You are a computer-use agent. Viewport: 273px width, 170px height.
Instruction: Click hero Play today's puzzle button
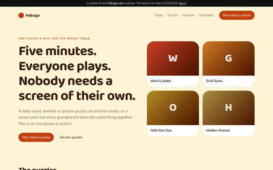(36, 137)
